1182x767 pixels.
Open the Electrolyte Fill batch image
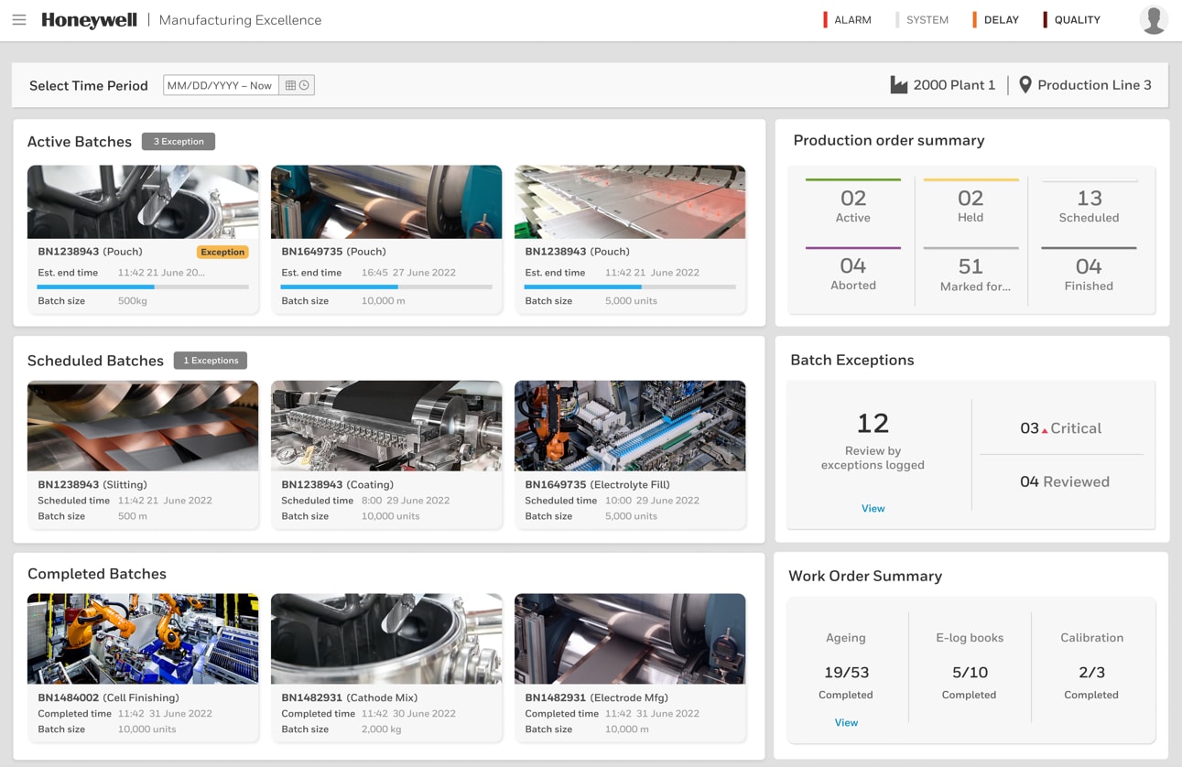point(630,426)
